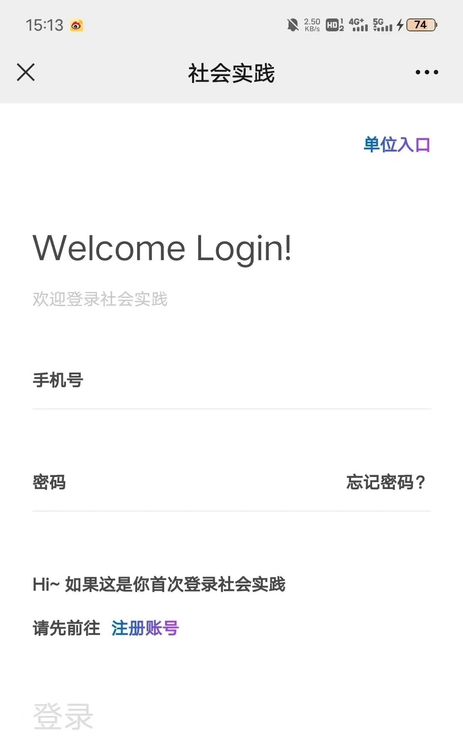Tap the 4G+ signal strength icon
The width and height of the screenshot is (463, 741).
click(x=358, y=25)
